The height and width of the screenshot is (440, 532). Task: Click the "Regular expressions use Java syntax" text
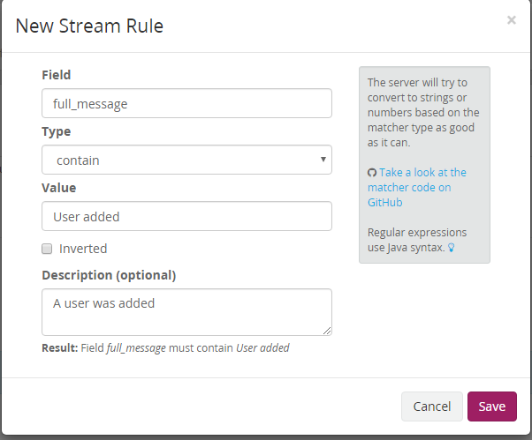417,241
